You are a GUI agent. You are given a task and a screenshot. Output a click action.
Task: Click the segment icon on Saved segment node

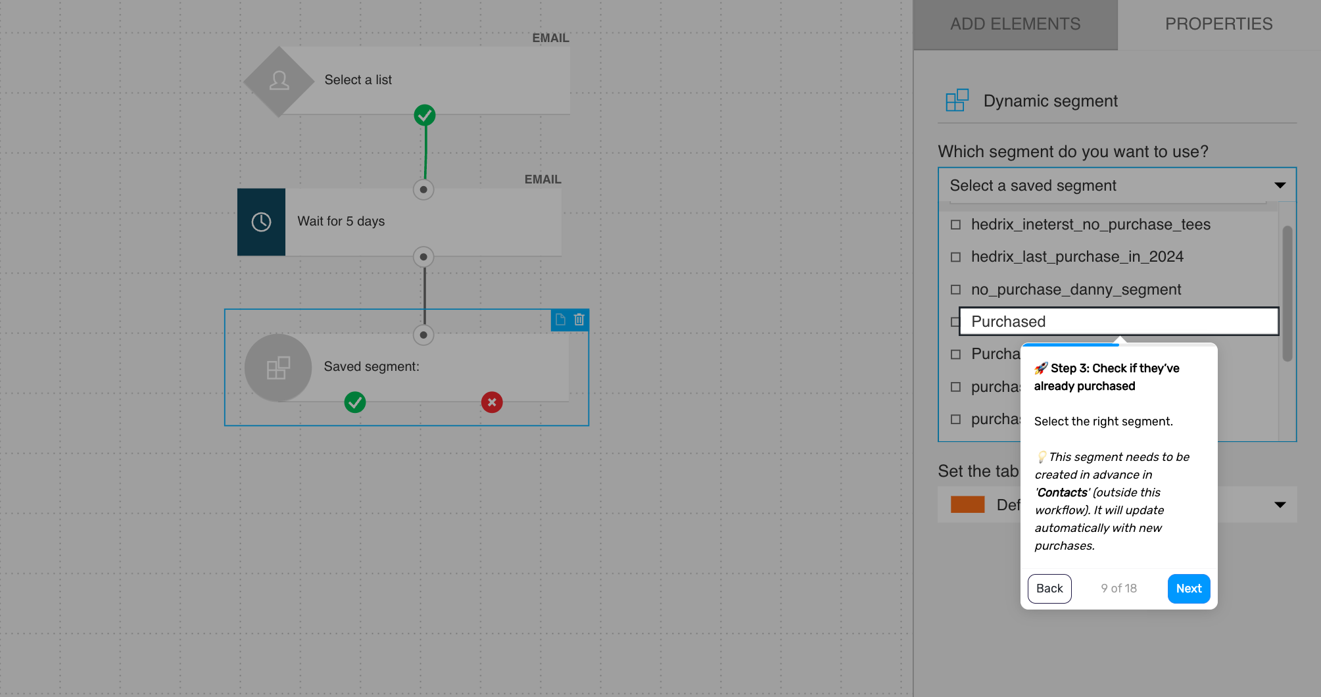click(278, 368)
